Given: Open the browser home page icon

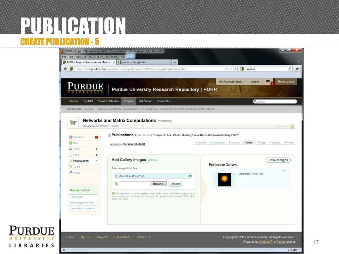Looking at the screenshot, I should (x=297, y=69).
